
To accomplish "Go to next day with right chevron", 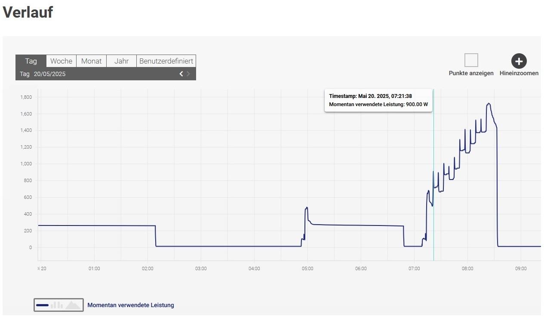I will point(188,74).
